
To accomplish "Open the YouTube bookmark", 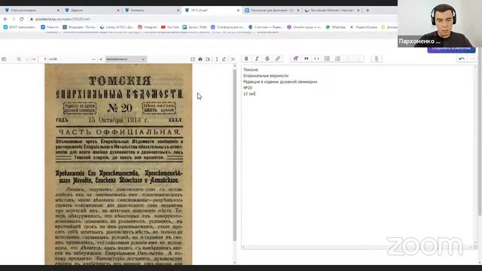I will [169, 27].
